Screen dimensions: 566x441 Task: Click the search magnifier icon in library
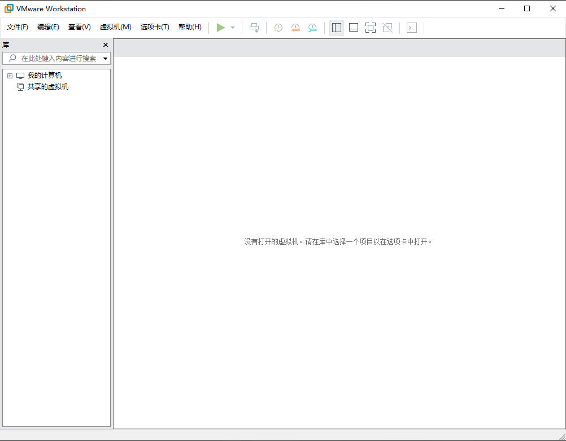click(x=12, y=58)
